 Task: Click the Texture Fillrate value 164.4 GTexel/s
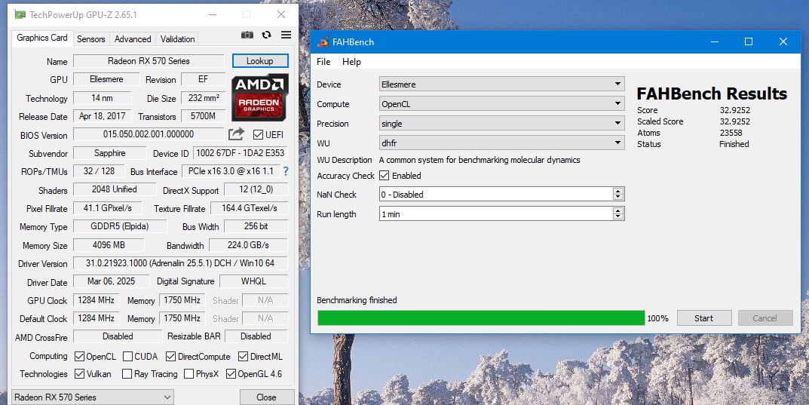pos(250,208)
